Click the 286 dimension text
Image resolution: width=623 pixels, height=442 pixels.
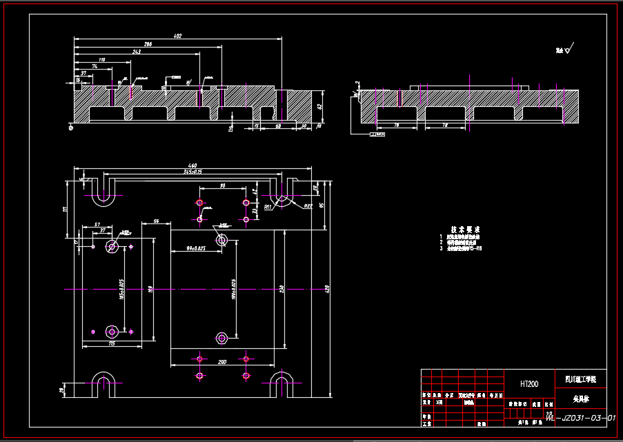[148, 43]
